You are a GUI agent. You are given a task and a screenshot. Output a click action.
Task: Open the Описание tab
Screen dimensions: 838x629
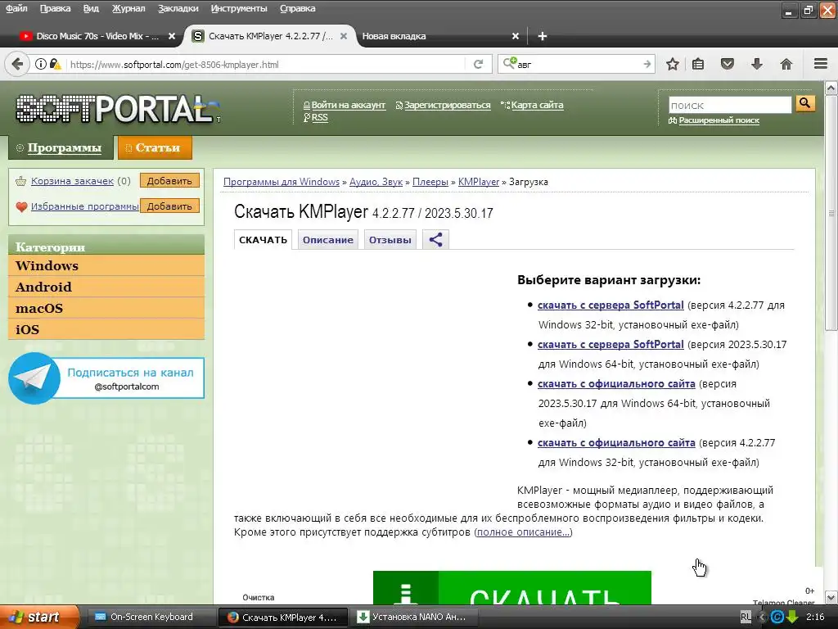point(327,240)
